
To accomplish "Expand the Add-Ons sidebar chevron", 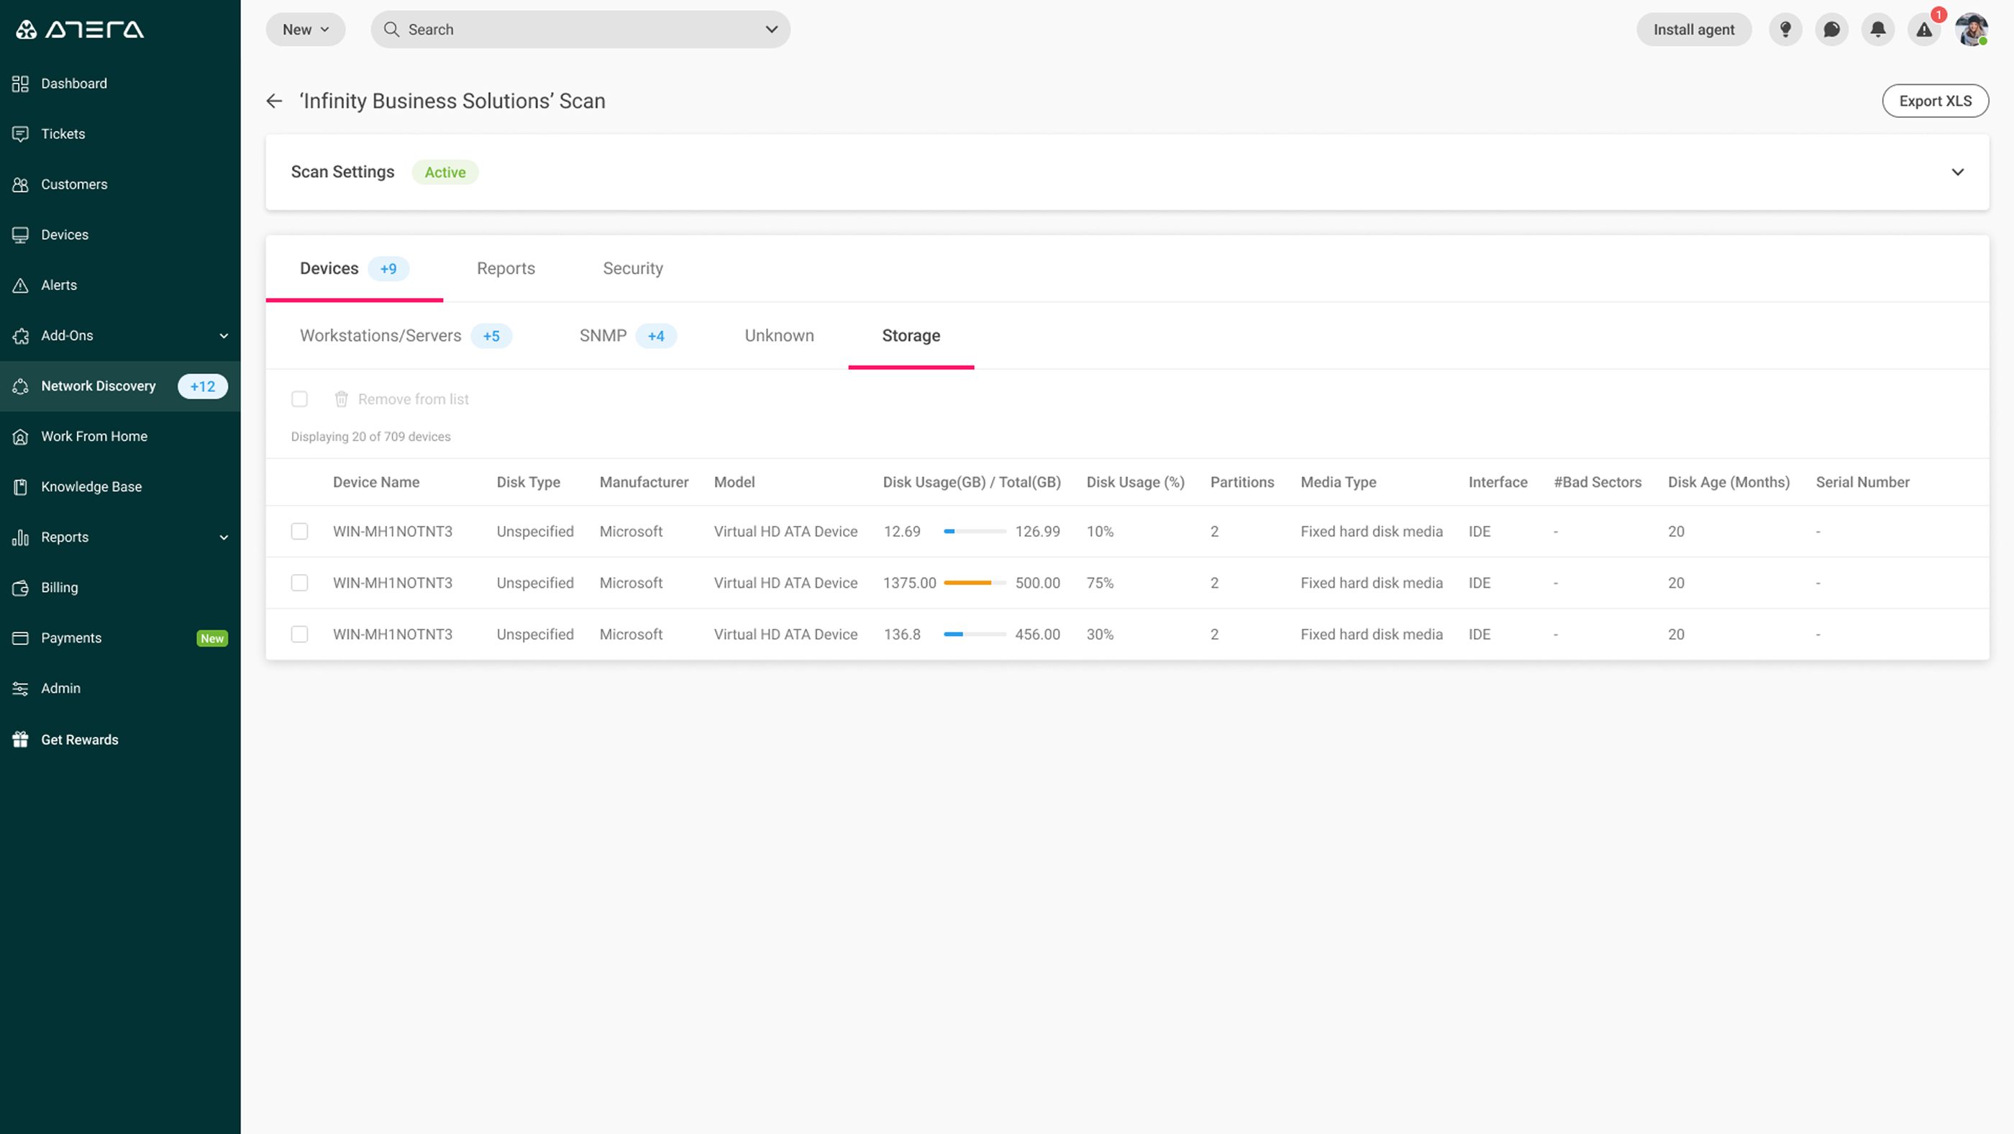I will pos(224,335).
